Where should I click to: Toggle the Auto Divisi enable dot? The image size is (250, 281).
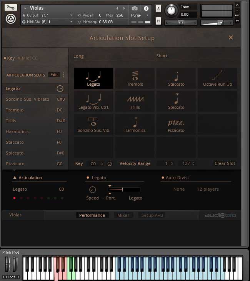(163, 178)
